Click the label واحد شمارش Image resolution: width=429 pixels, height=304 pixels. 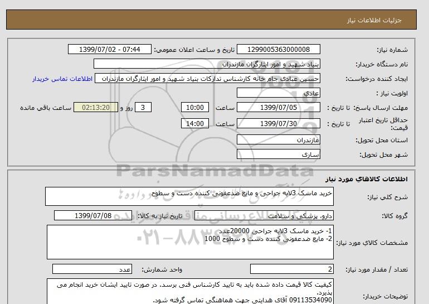tap(162, 269)
